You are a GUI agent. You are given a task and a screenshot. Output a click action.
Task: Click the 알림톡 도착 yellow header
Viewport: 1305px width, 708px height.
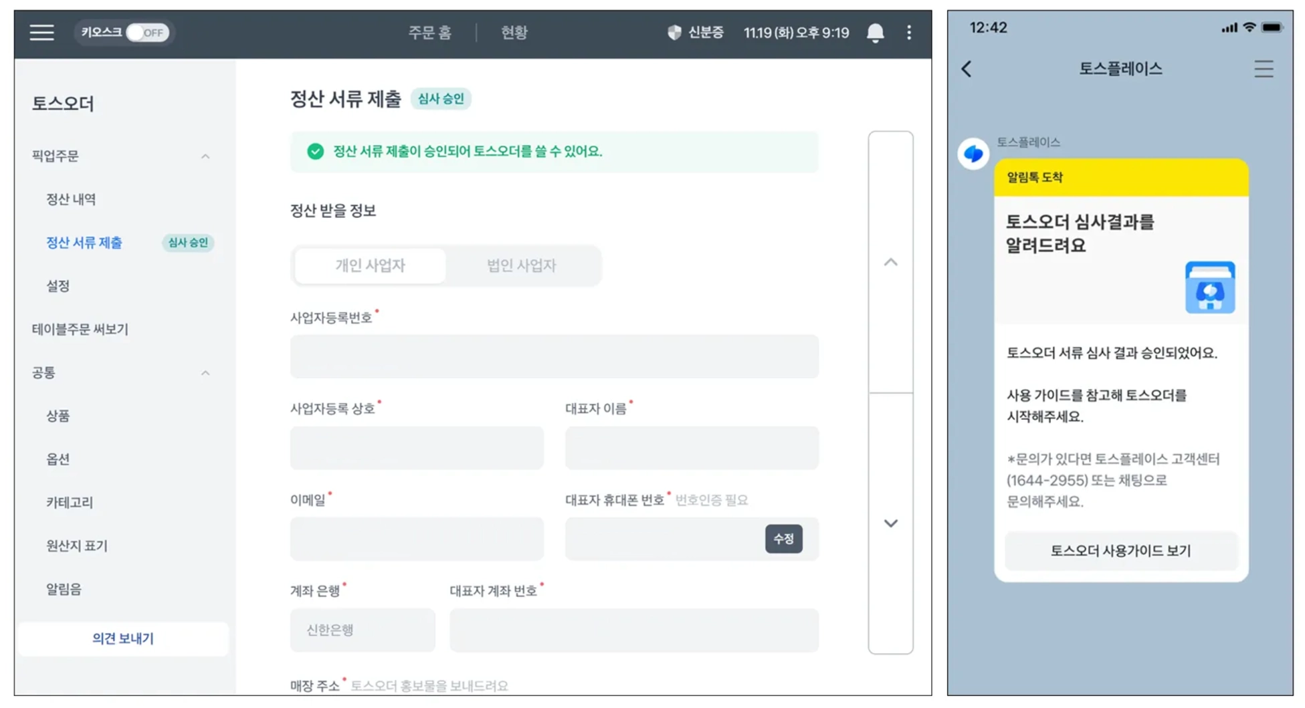[x=1121, y=177]
